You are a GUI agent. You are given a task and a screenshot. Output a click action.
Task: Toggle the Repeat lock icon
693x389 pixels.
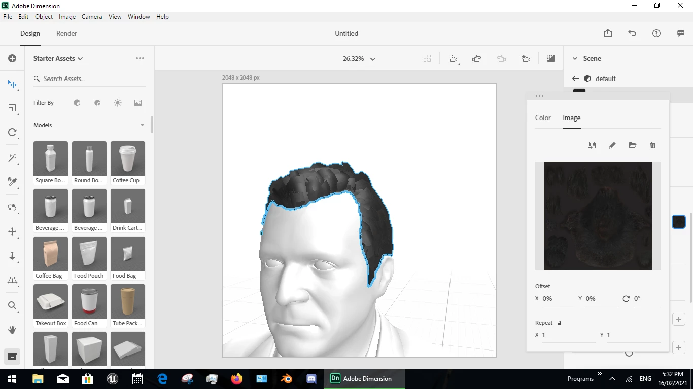point(560,323)
